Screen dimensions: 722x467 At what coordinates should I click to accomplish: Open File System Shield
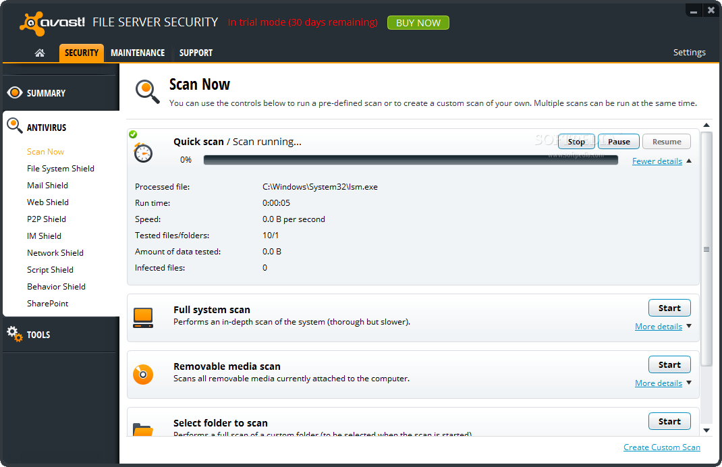tap(60, 169)
